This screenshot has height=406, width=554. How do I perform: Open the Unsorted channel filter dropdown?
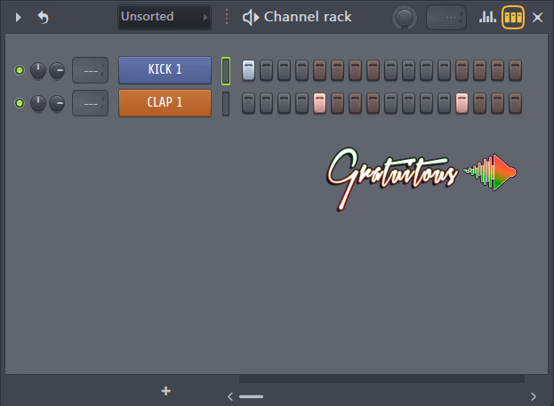pos(165,17)
